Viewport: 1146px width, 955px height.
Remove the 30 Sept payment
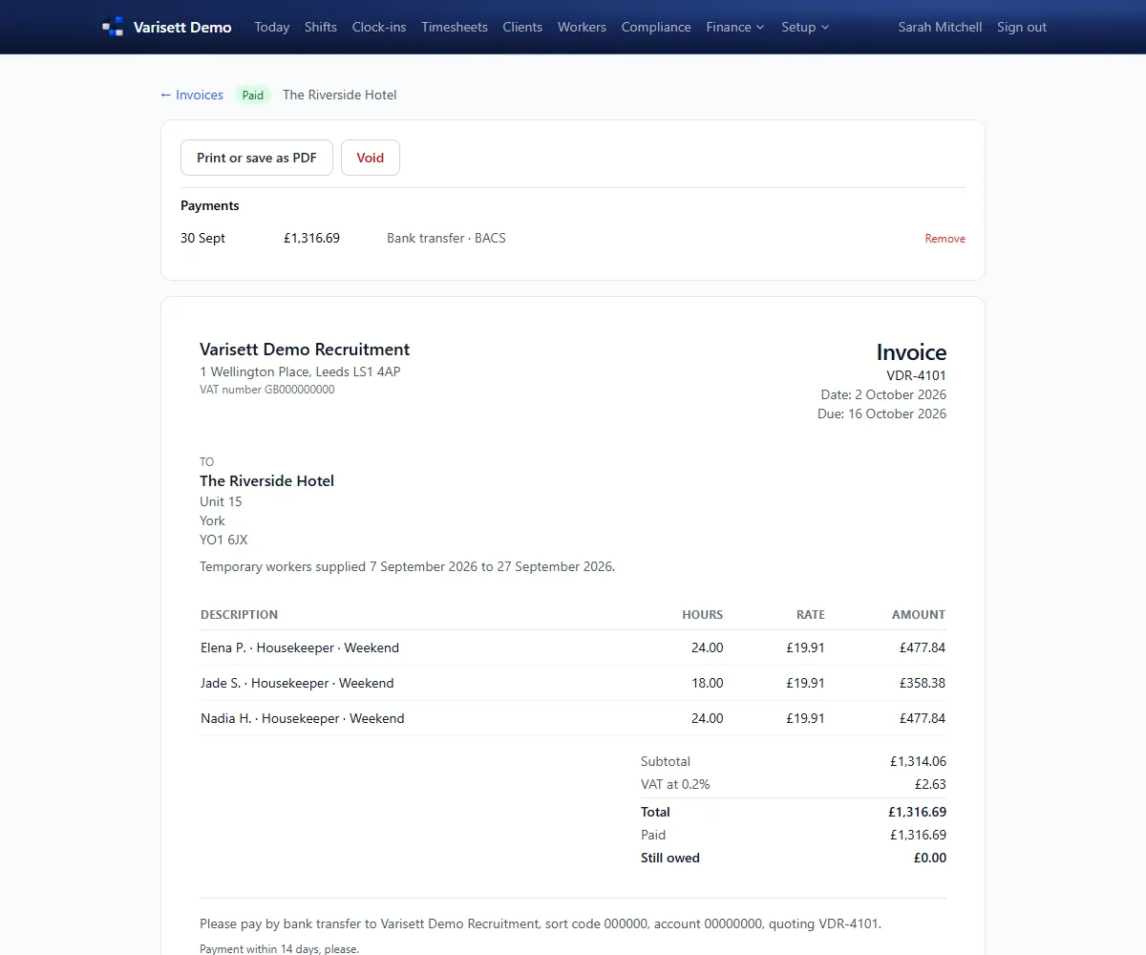[x=944, y=239]
